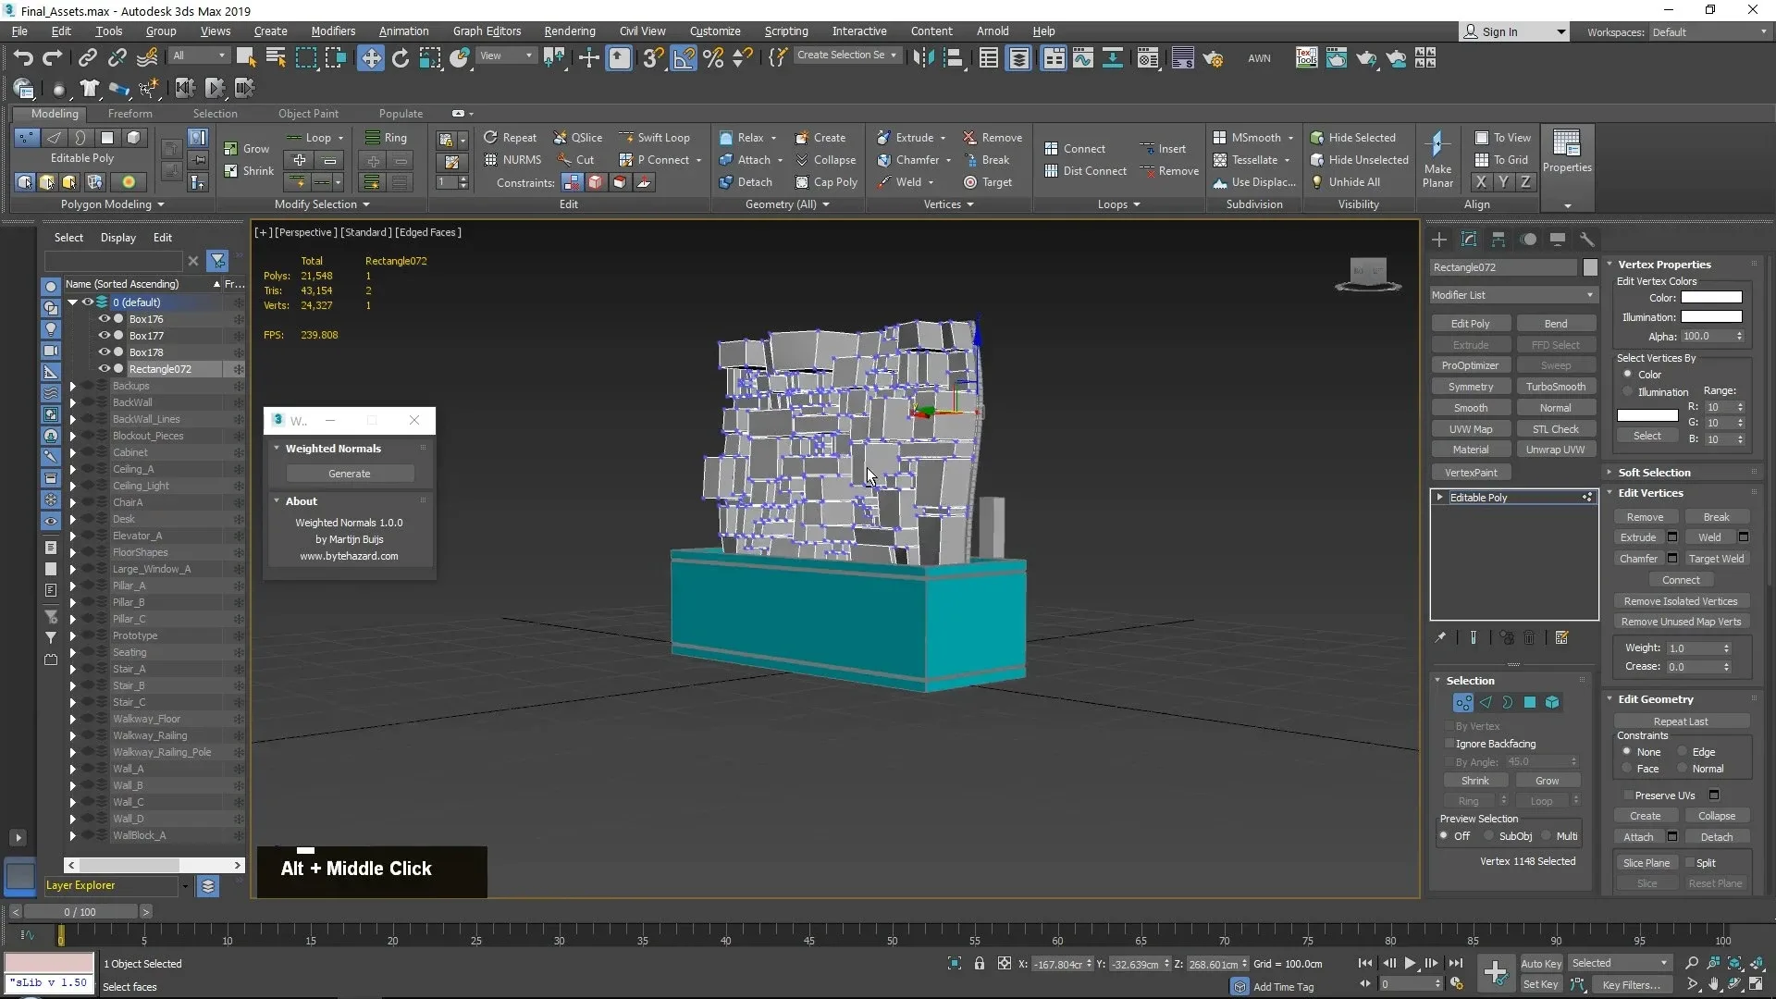Viewport: 1776px width, 999px height.
Task: Click the ViewCube in the viewport
Action: tap(1368, 274)
